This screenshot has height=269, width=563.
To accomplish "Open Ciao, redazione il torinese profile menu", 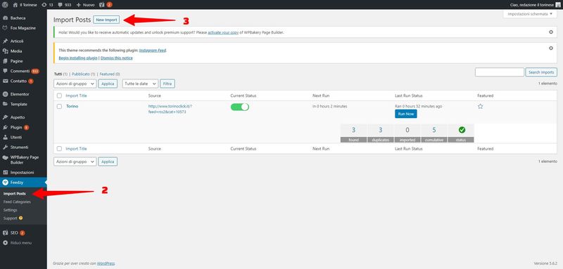I will point(535,5).
